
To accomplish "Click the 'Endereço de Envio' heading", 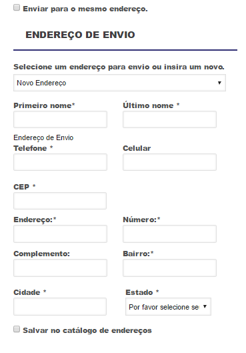I will [x=80, y=35].
